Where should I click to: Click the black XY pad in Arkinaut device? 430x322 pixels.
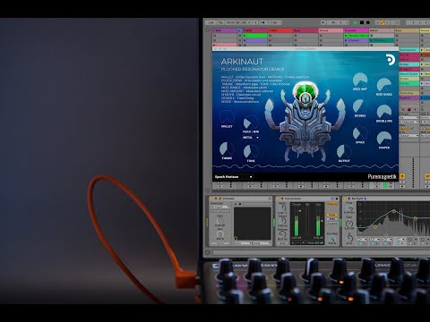pyautogui.click(x=253, y=224)
